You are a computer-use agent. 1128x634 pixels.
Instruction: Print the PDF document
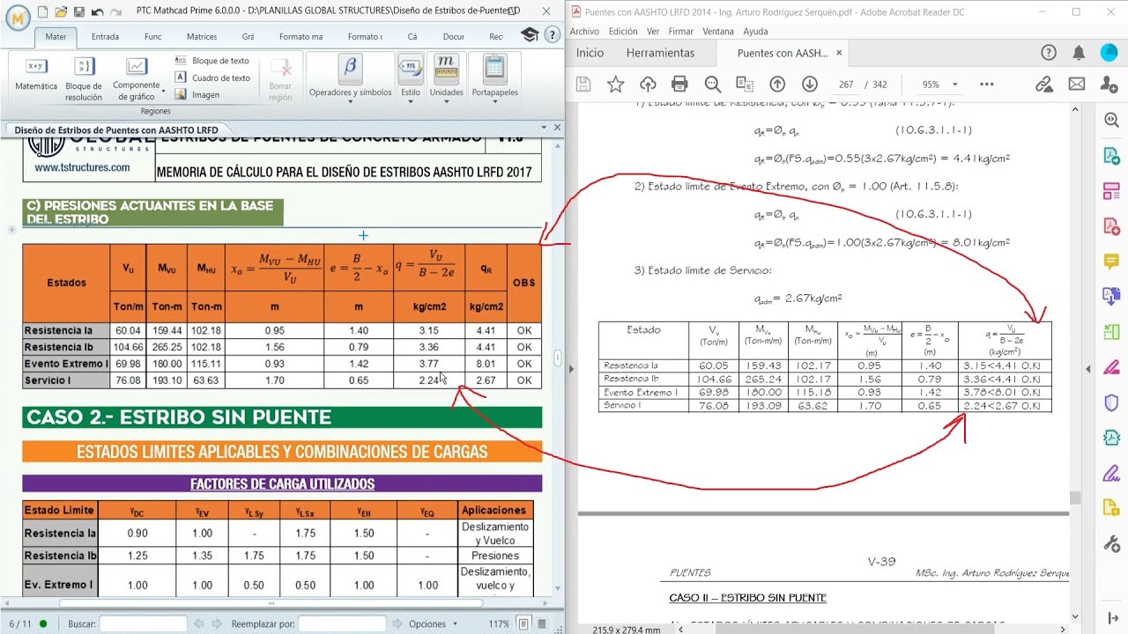[x=679, y=85]
